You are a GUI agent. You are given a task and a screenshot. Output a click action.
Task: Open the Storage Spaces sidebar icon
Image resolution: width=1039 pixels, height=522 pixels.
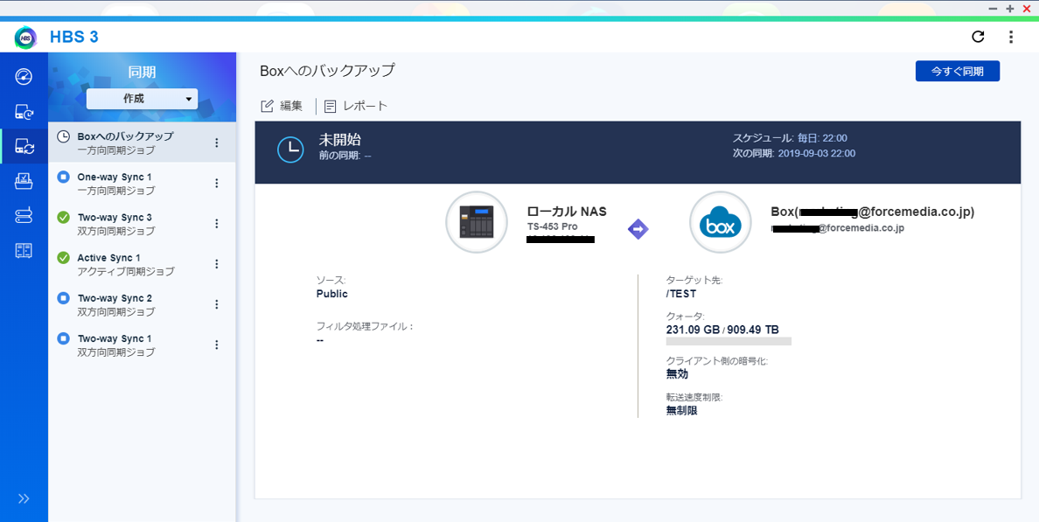point(24,216)
